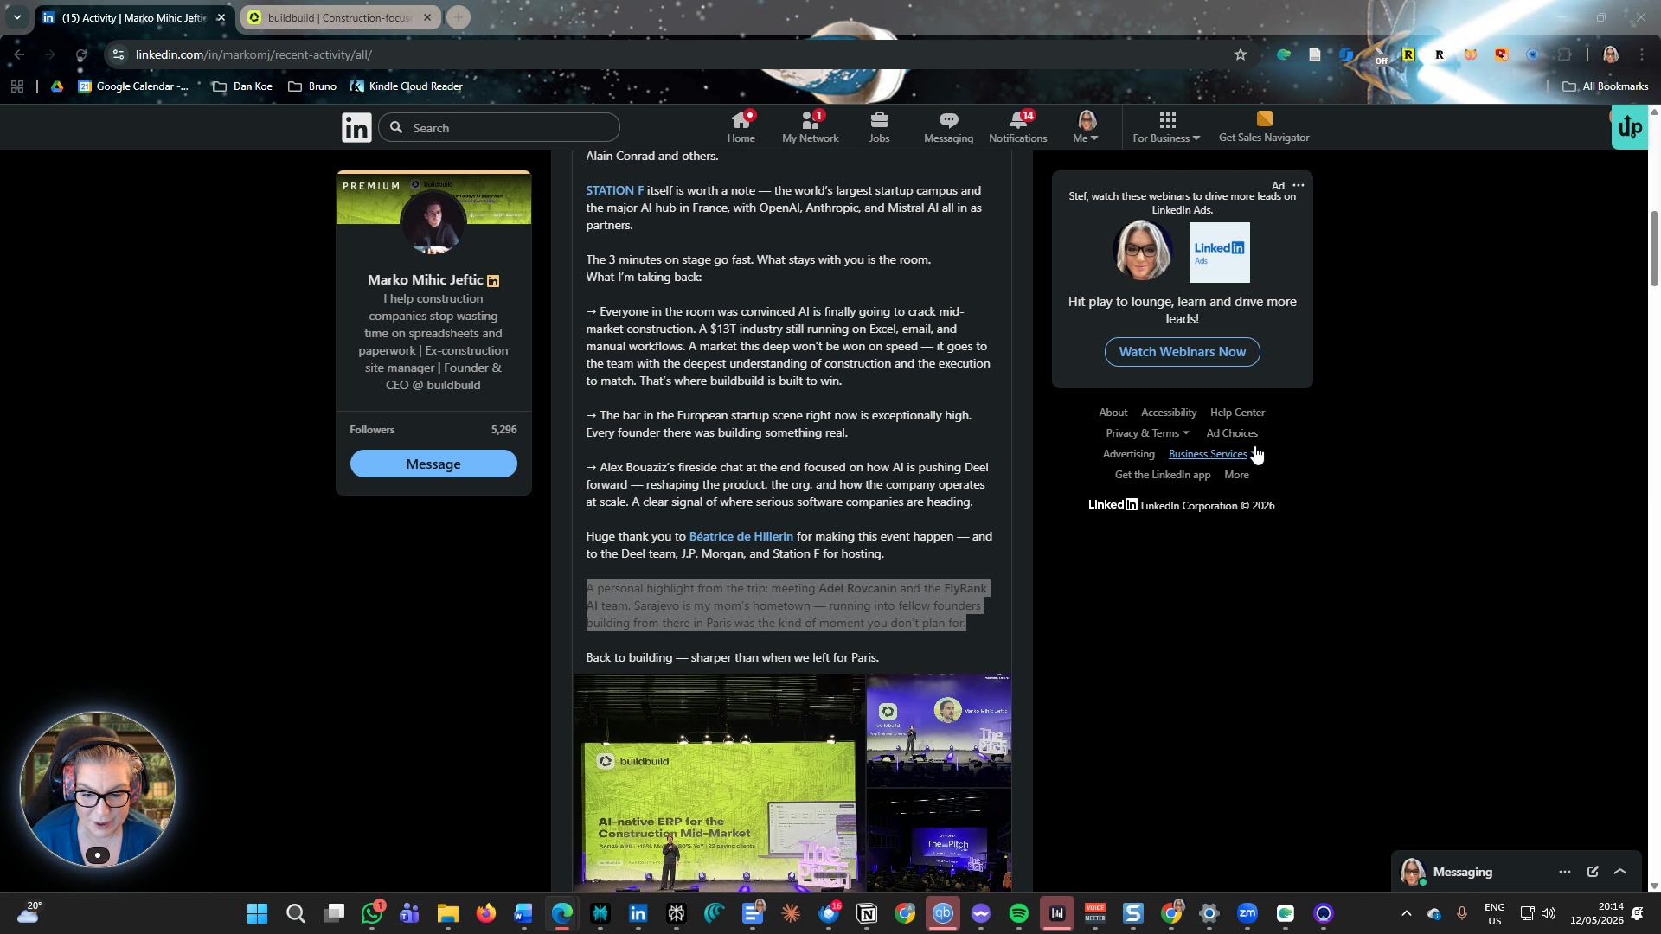Open the large buildbuild pitch photo
Image resolution: width=1661 pixels, height=934 pixels.
(719, 783)
